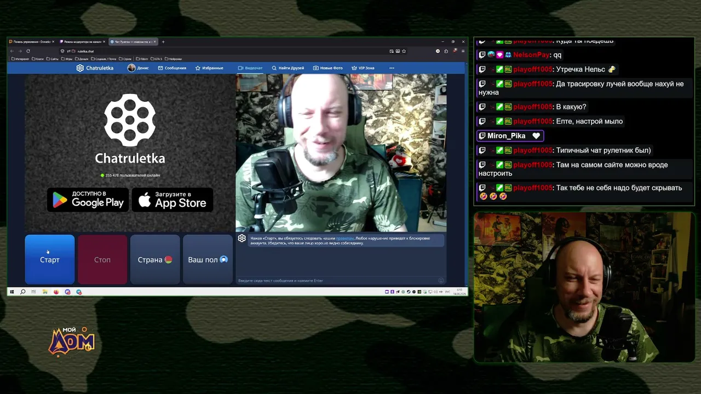Click the blue Старт button

49,259
